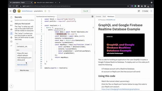Click 'return graphqlUser;' code line
The width and height of the screenshot is (162, 91).
[x=66, y=53]
